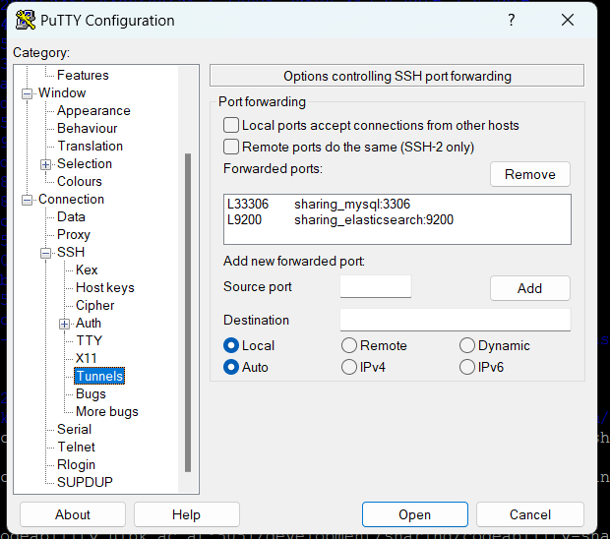This screenshot has height=539, width=610.
Task: Open the More bugs category
Action: coord(107,411)
